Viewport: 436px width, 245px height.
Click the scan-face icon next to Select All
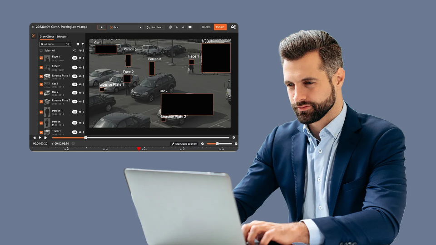click(x=74, y=50)
